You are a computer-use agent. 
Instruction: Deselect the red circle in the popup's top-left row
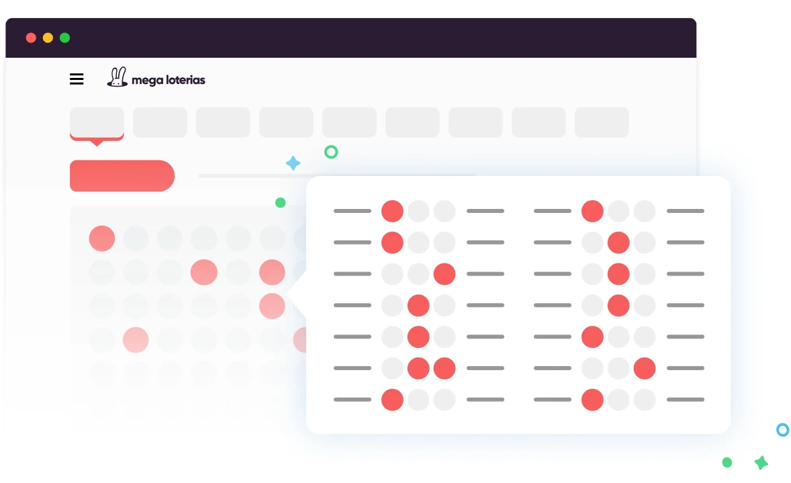[x=392, y=211]
